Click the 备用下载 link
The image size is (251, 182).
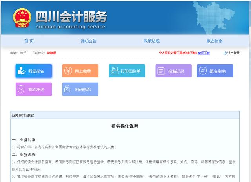click(x=204, y=53)
